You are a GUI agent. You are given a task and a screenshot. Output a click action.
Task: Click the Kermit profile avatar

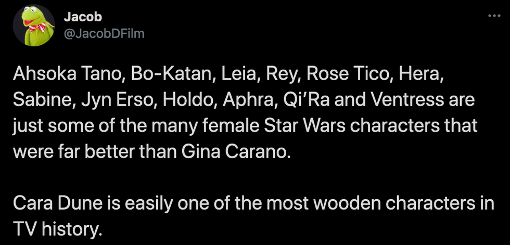(35, 27)
